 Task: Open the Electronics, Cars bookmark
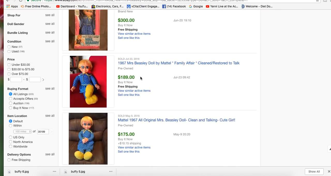coord(107,6)
